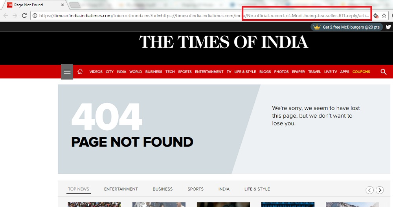Screen dimensions: 393x207
Task: Open the translate icon in the address bar
Action: (x=376, y=16)
